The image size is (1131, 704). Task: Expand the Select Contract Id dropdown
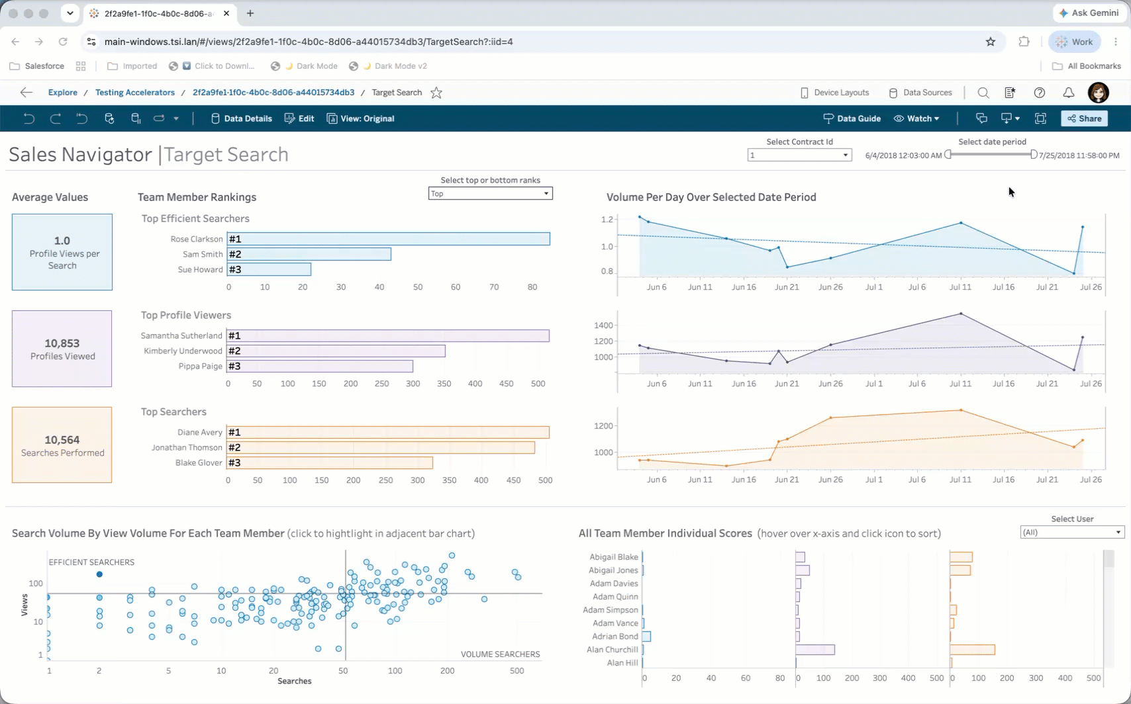(799, 155)
